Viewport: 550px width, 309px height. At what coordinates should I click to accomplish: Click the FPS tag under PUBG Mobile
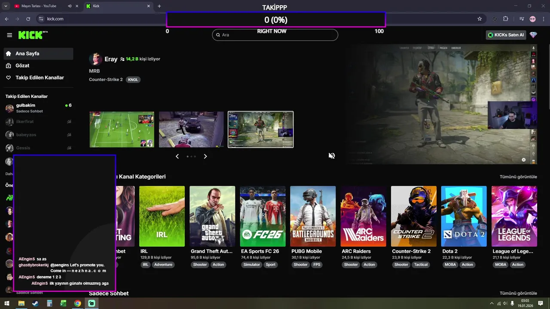pyautogui.click(x=317, y=265)
